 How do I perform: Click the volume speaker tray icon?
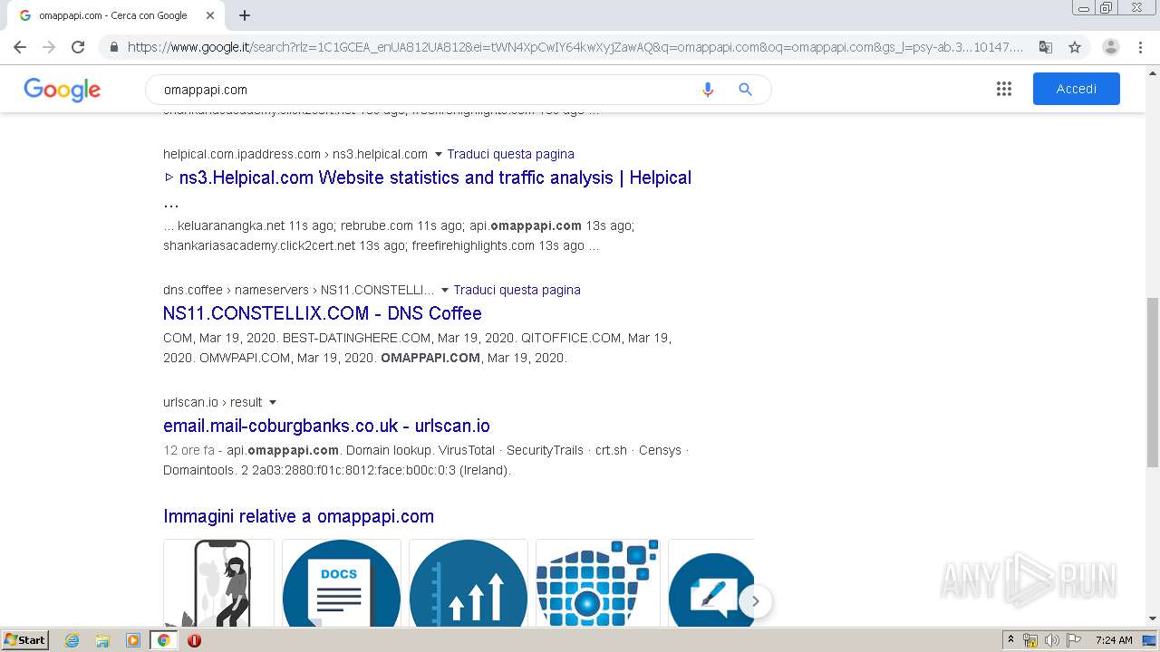click(1052, 640)
